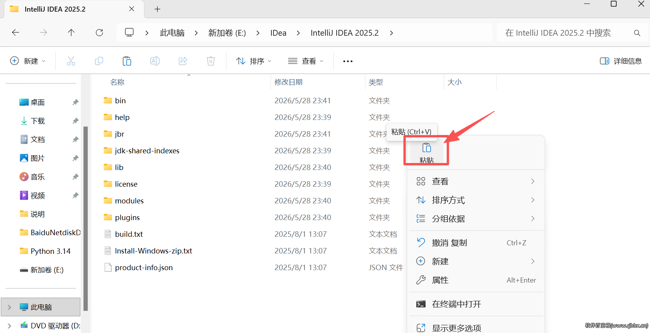
Task: Select the plugins folder
Action: pyautogui.click(x=127, y=217)
